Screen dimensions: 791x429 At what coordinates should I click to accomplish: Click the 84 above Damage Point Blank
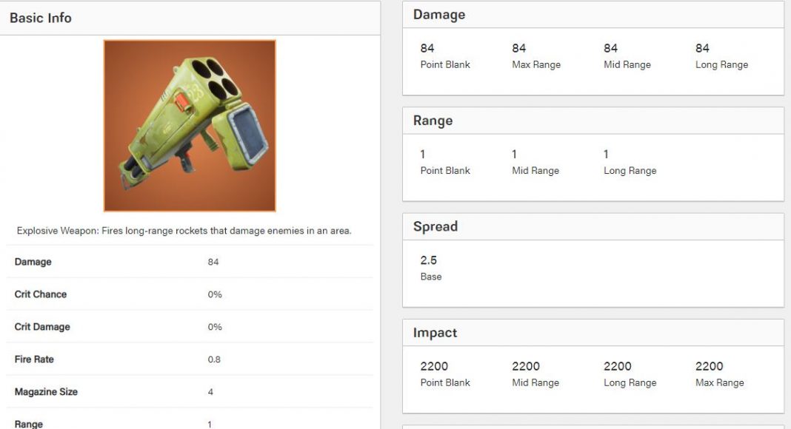coord(427,48)
